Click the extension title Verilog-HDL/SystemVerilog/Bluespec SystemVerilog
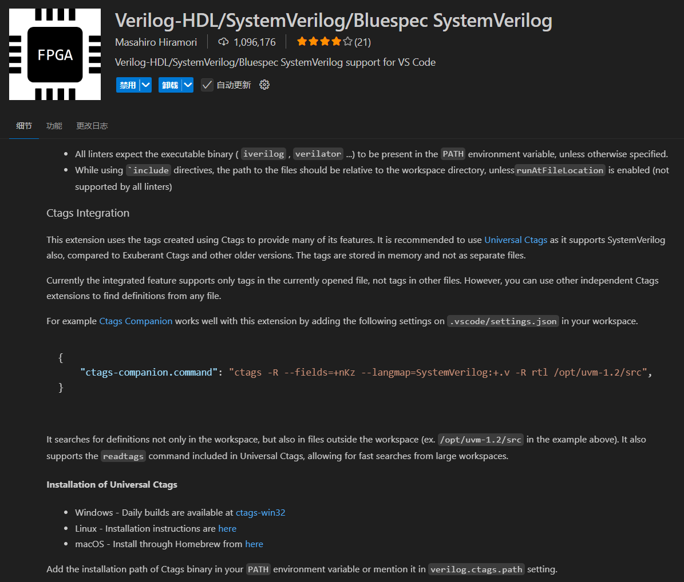 (333, 21)
